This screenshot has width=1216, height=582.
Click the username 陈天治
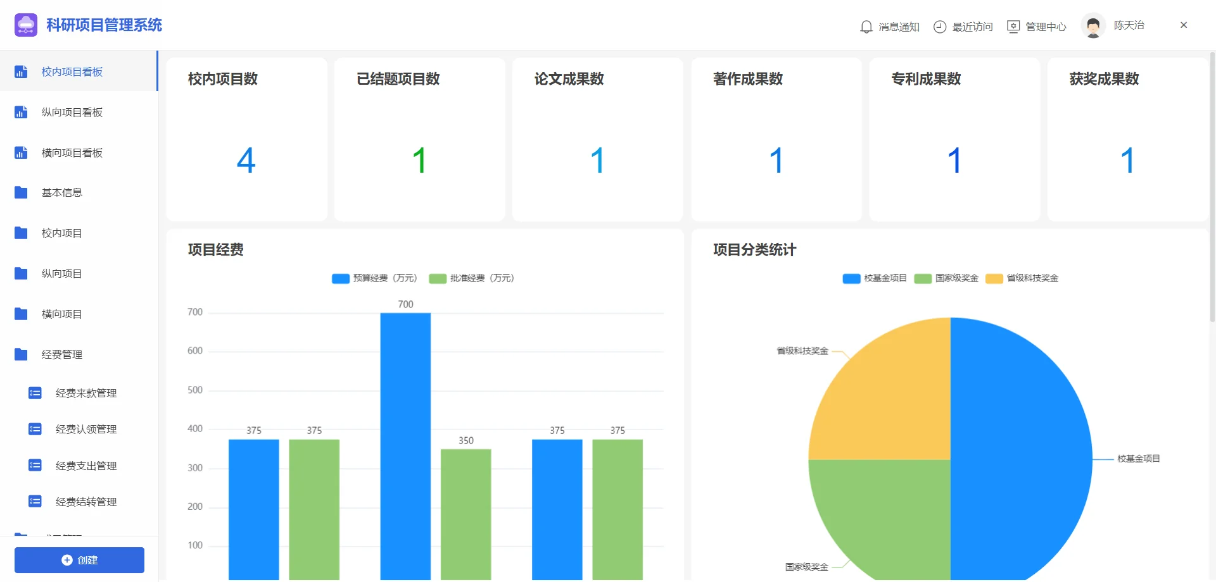tap(1129, 25)
